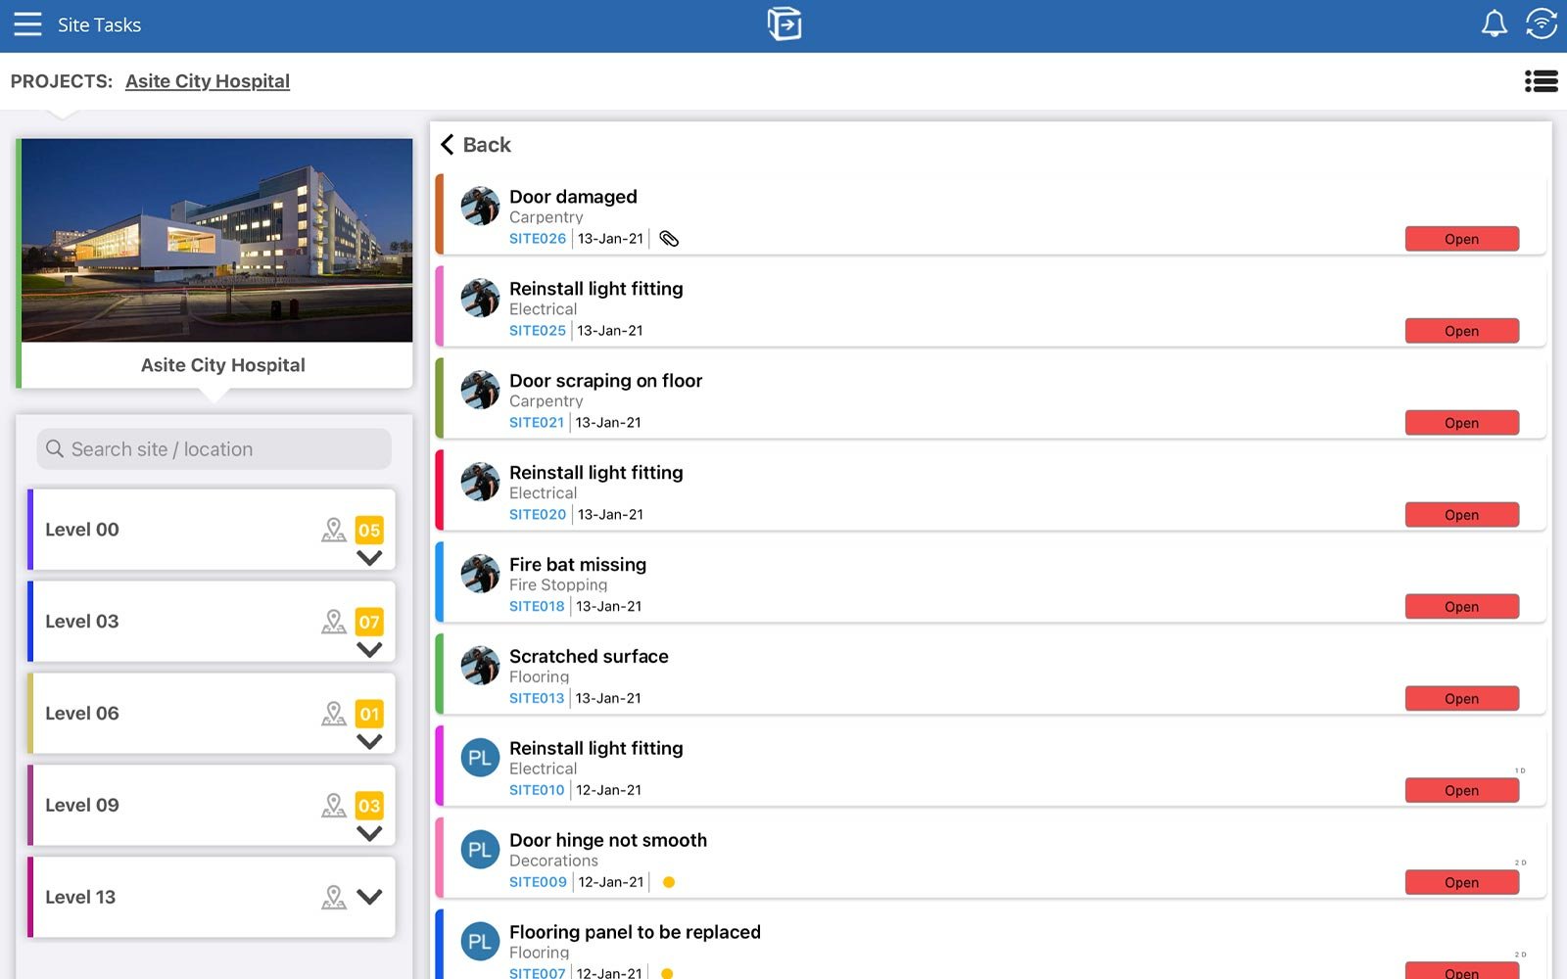This screenshot has height=979, width=1567.
Task: Open Level 03 location map pin
Action: tap(334, 622)
